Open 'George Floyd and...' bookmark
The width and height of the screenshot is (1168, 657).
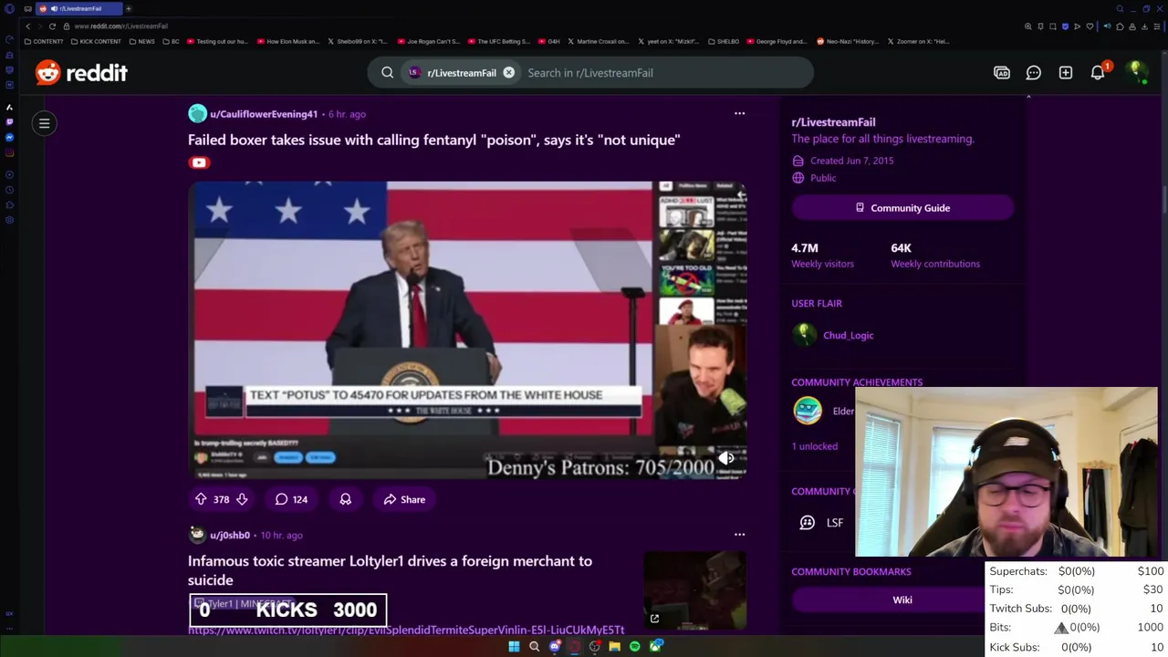click(777, 41)
